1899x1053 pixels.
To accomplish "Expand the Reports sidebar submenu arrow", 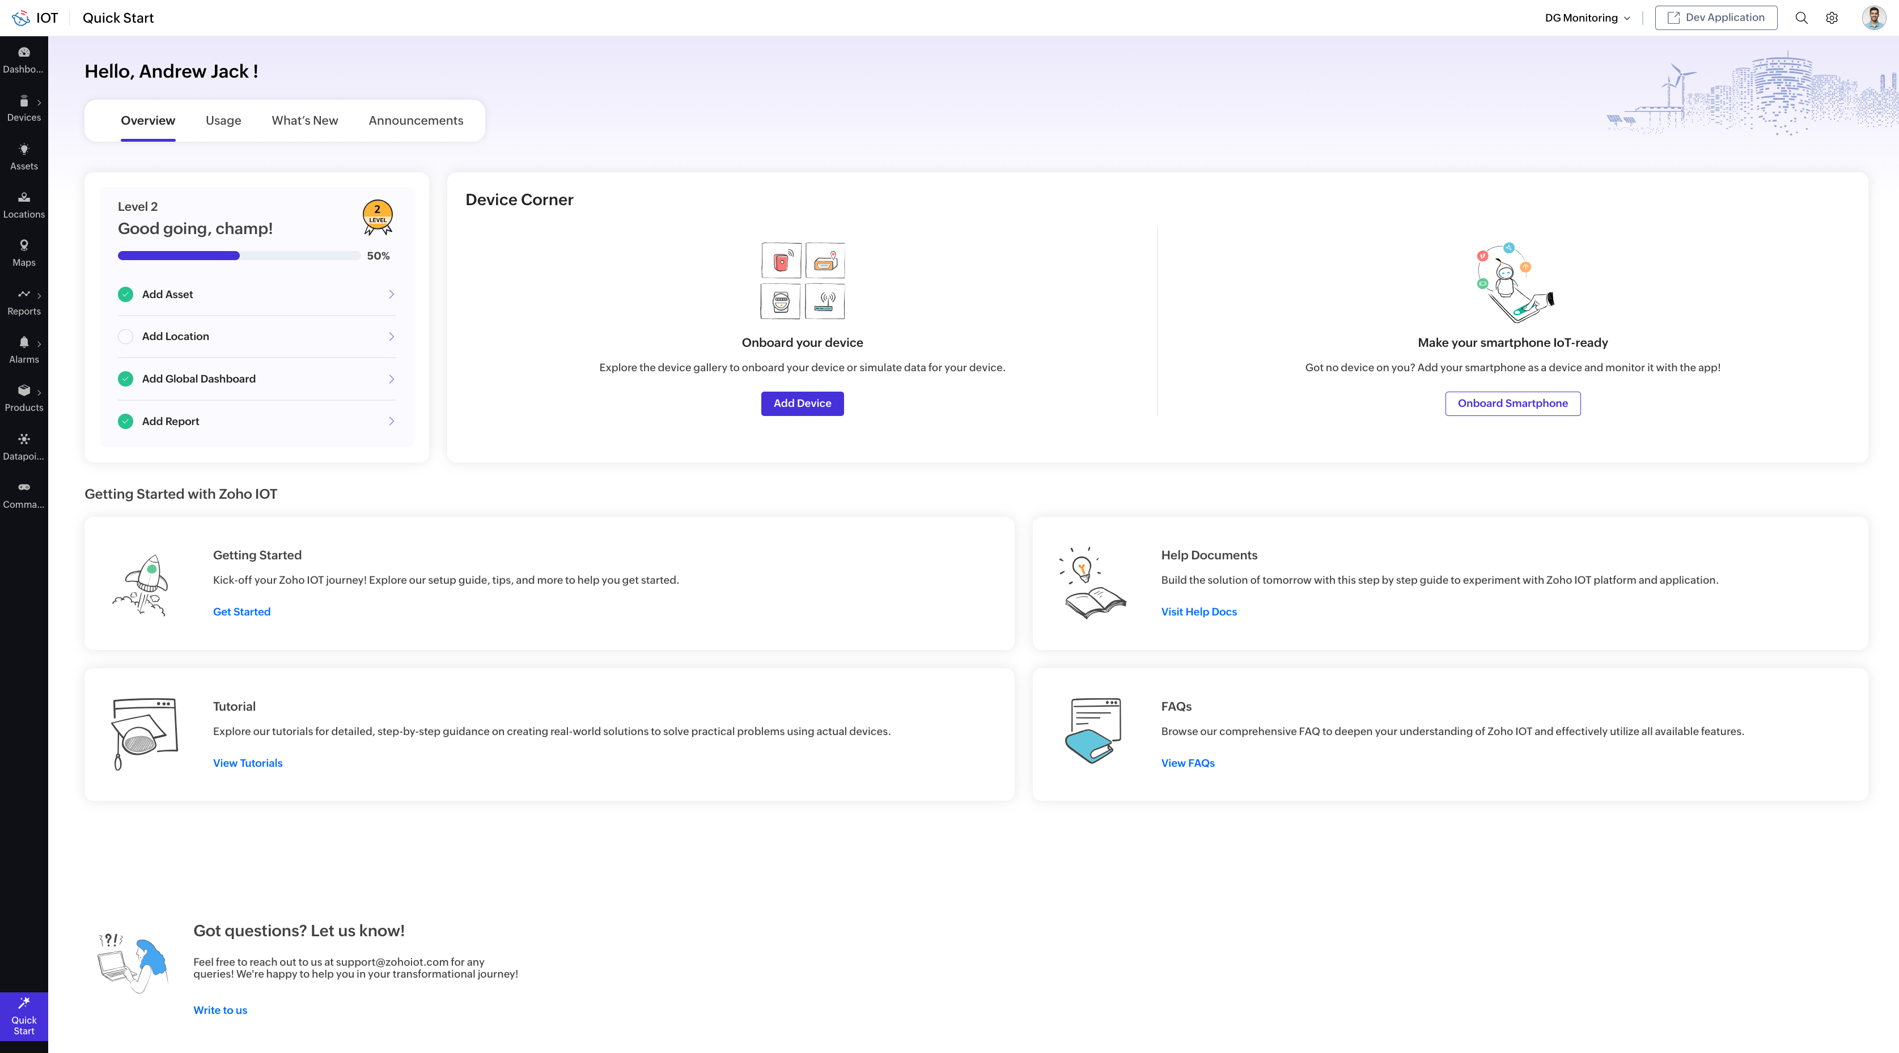I will click(x=39, y=295).
